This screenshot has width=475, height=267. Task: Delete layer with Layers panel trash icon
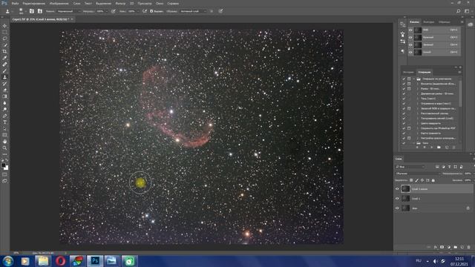[468, 247]
